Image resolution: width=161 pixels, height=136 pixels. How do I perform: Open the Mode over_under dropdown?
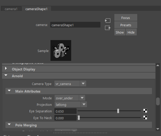[70, 98]
